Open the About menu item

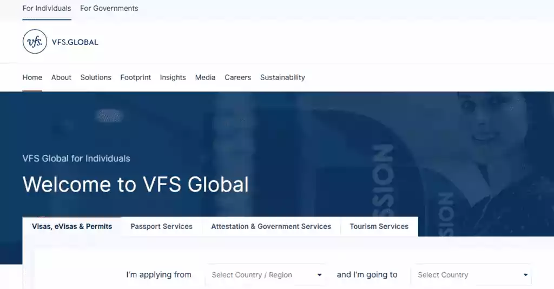pos(61,77)
